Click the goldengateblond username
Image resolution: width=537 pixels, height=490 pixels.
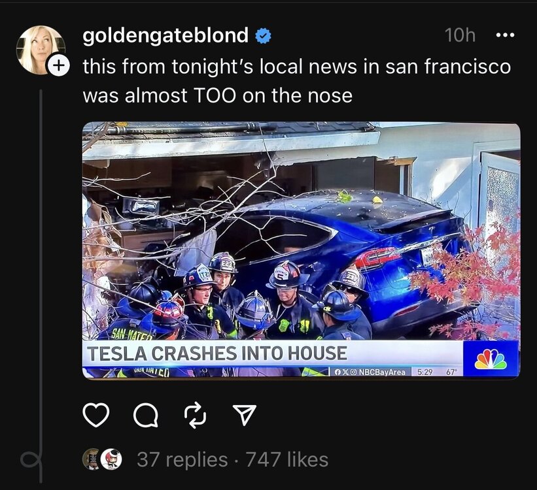coord(165,35)
